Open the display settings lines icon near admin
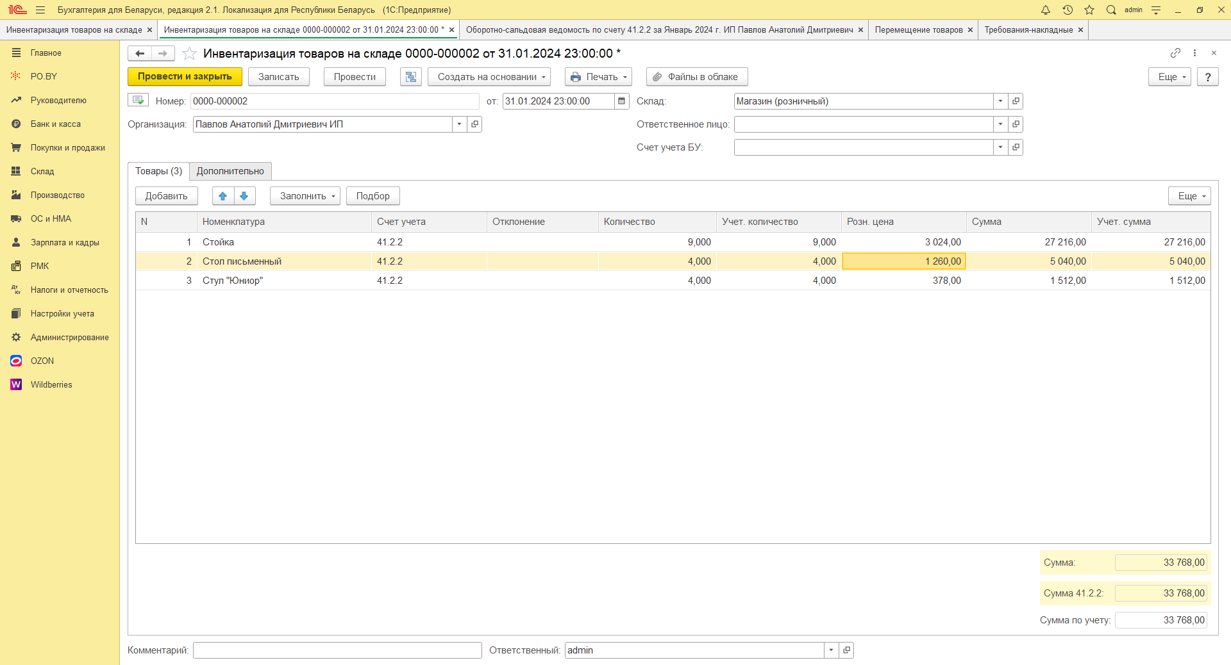The image size is (1231, 665). point(1156,10)
